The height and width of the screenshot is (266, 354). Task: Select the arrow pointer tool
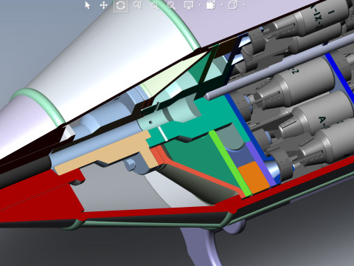point(88,5)
